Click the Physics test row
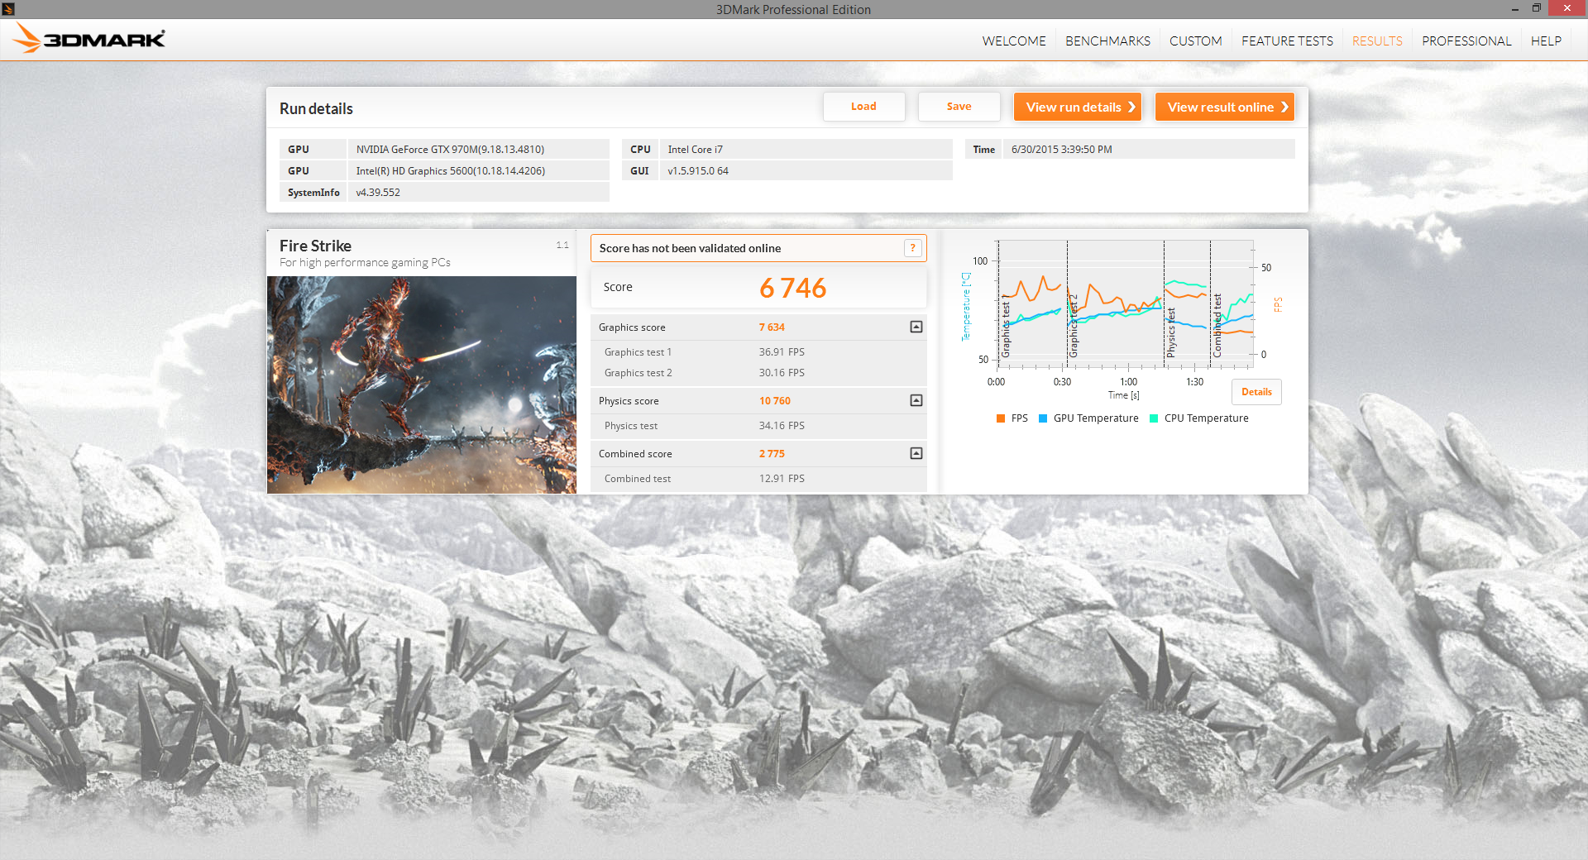The height and width of the screenshot is (860, 1588). pos(758,426)
